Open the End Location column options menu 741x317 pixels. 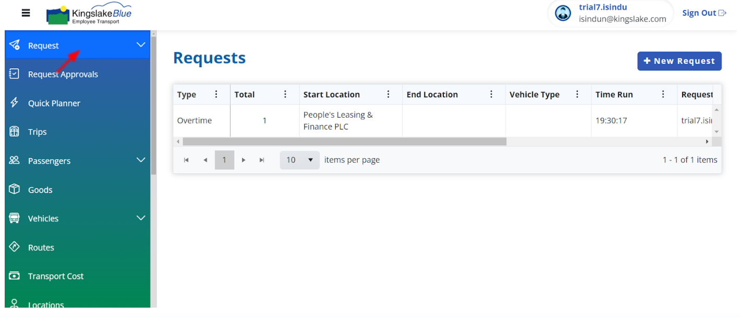(x=492, y=94)
